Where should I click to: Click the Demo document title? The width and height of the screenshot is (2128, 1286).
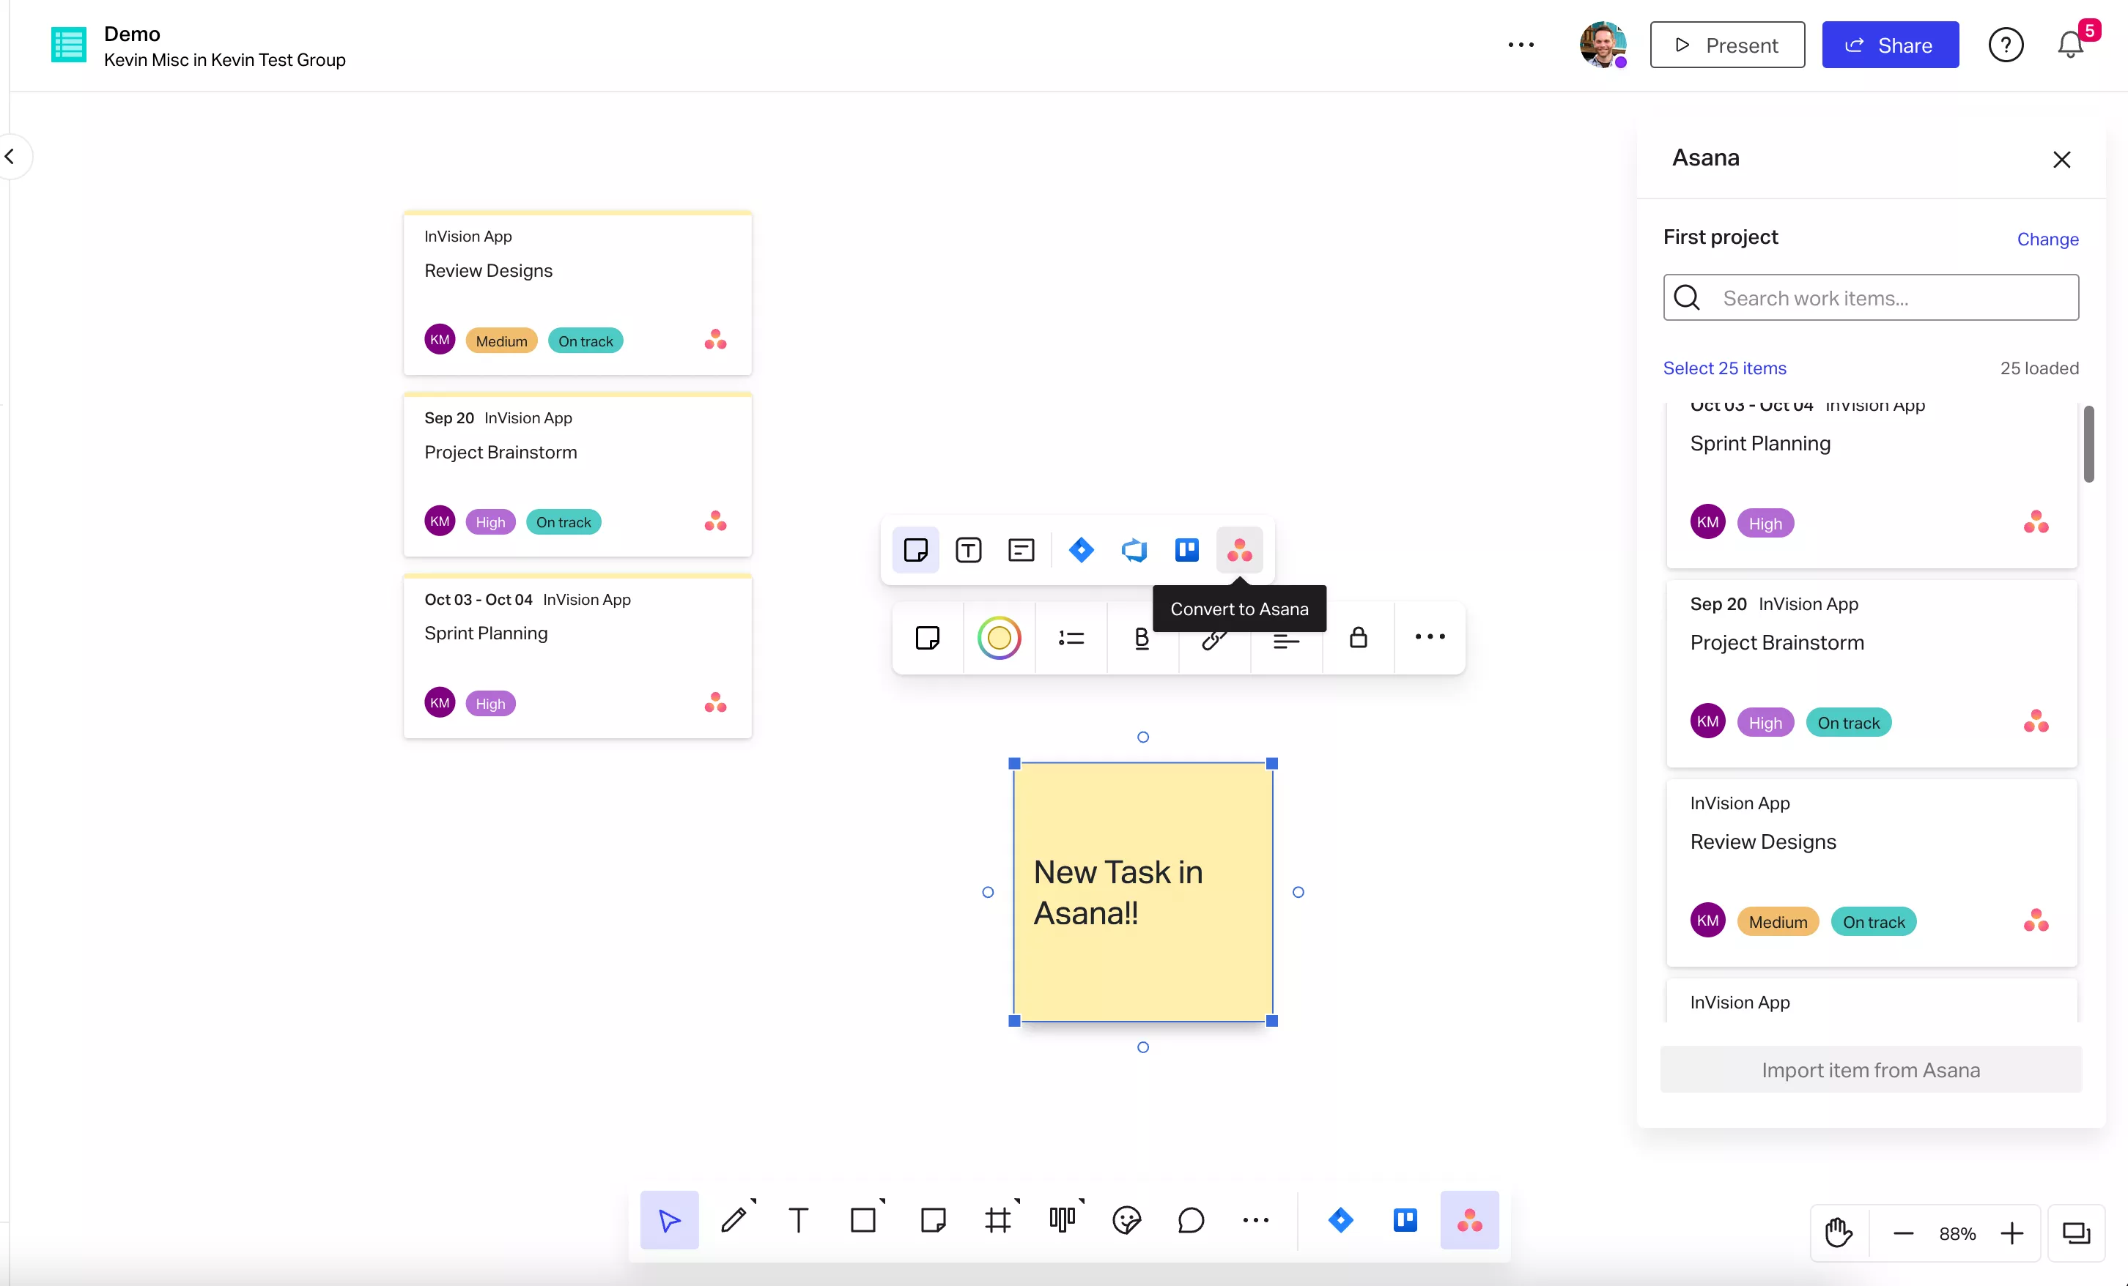point(132,34)
